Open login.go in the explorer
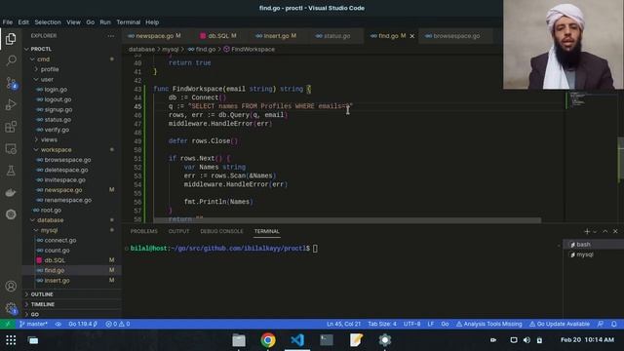This screenshot has width=624, height=351. (x=71, y=90)
